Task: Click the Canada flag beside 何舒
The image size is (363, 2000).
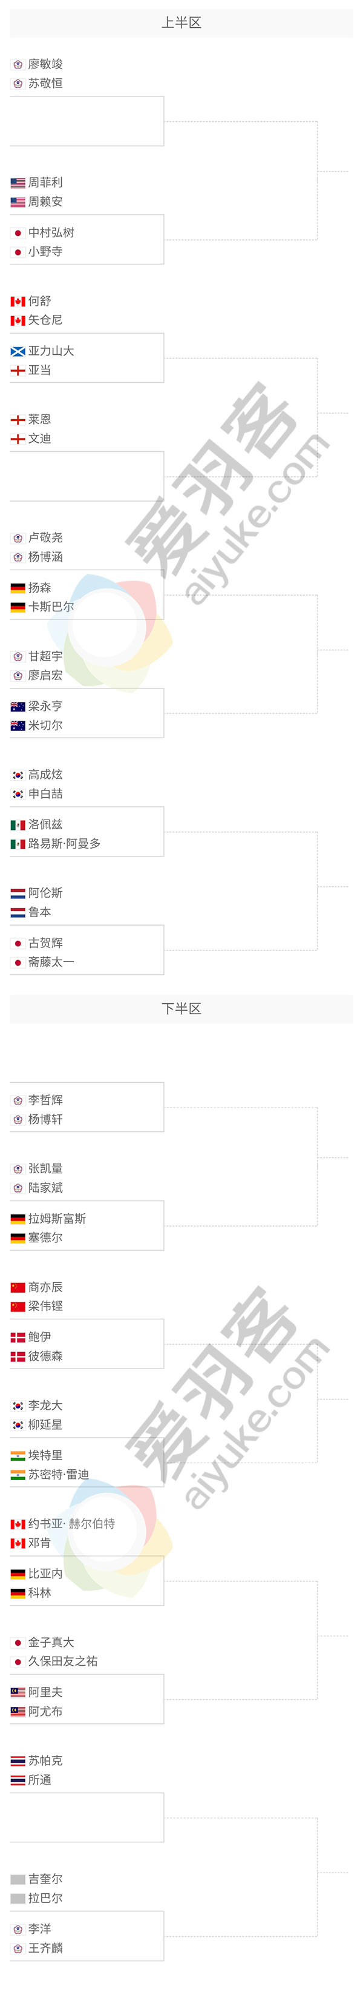Action: coord(18,301)
